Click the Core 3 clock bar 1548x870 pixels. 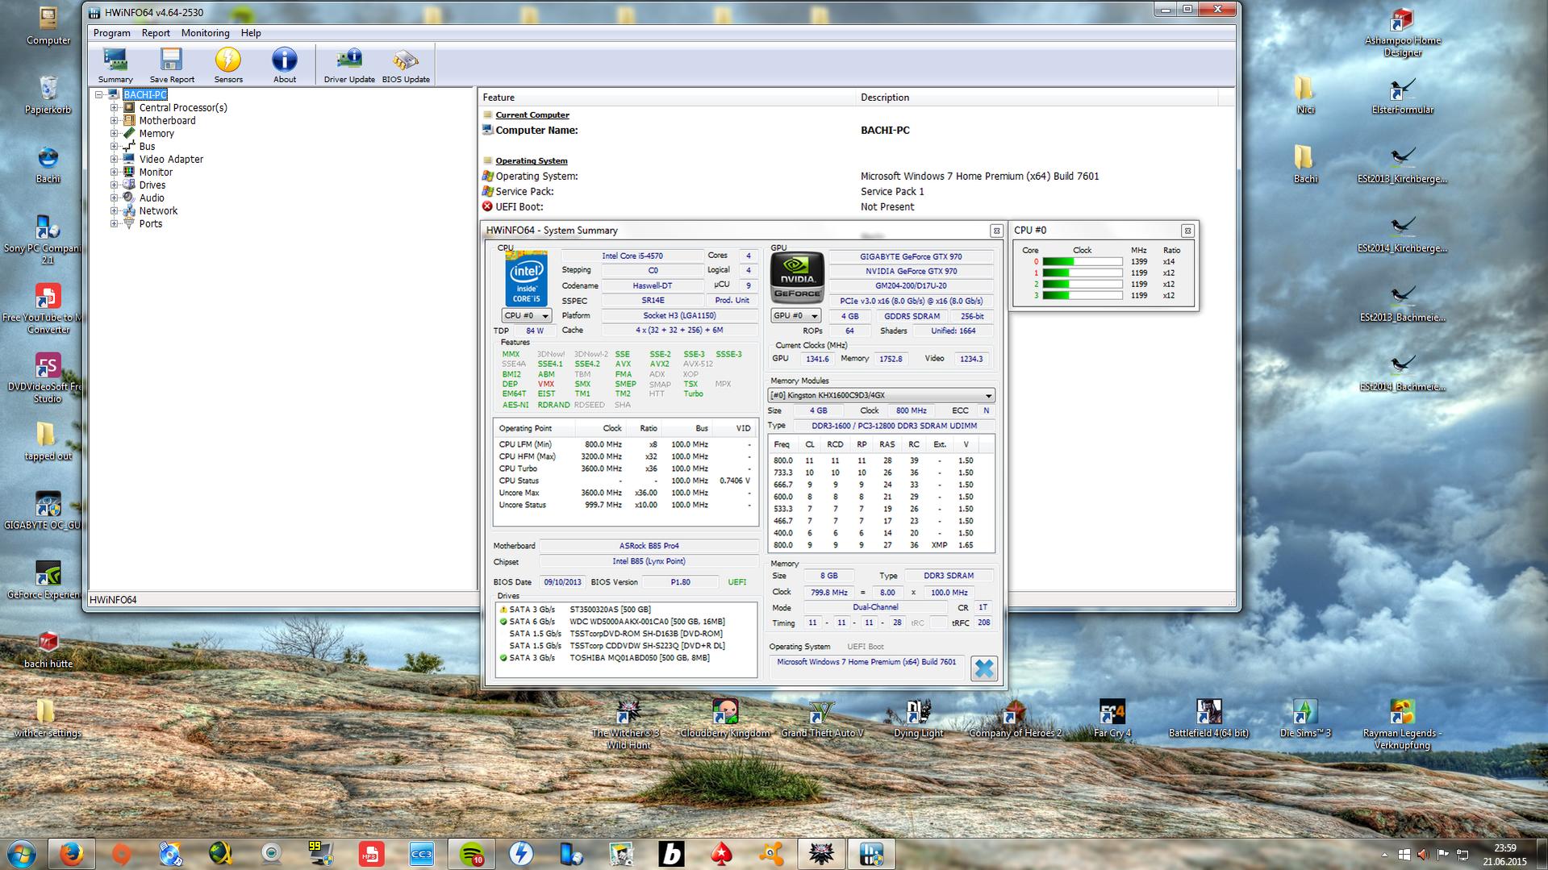(x=1083, y=295)
